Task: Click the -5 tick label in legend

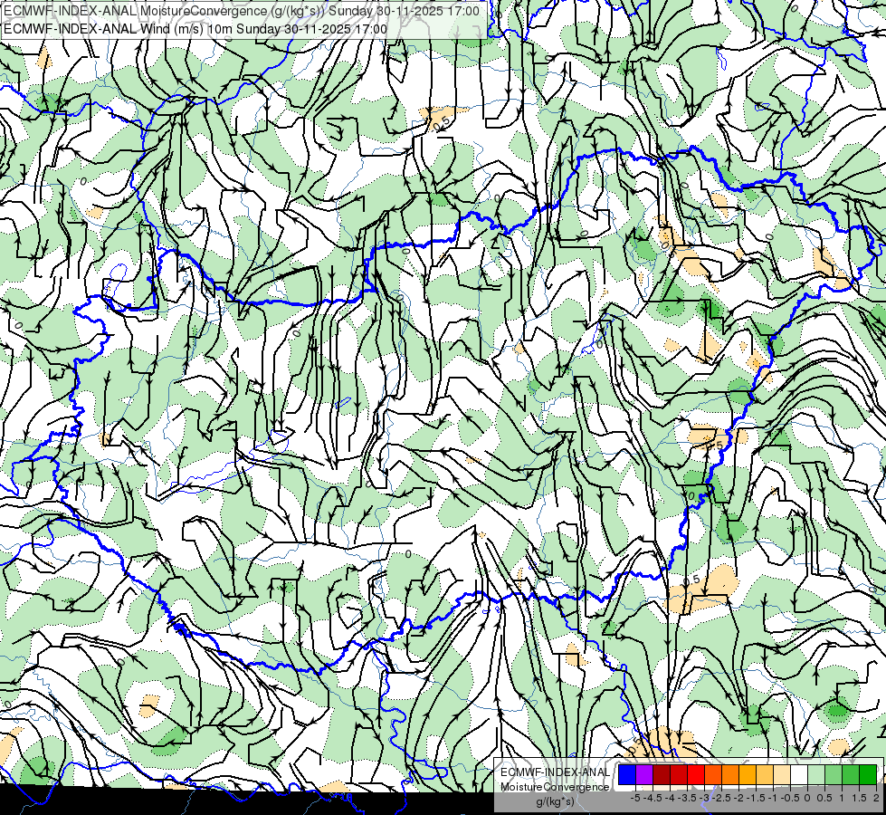Action: pyautogui.click(x=635, y=798)
